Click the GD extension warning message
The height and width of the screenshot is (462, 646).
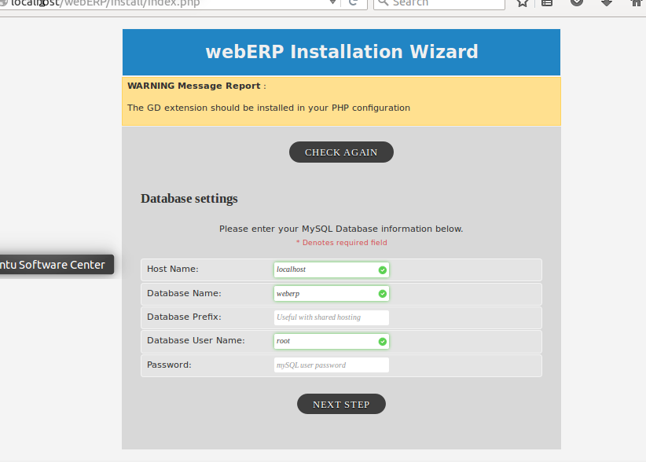269,108
